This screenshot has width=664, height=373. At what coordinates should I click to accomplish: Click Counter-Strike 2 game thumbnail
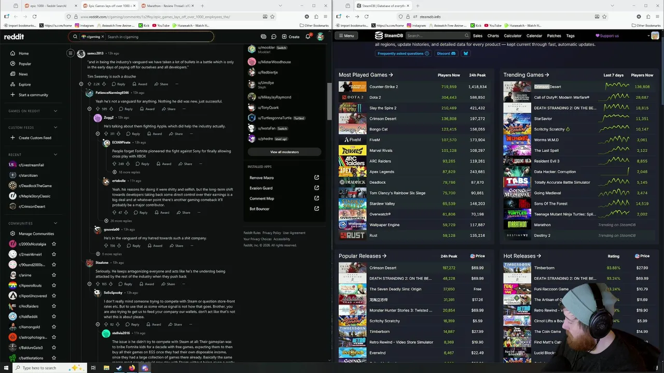pos(352,87)
